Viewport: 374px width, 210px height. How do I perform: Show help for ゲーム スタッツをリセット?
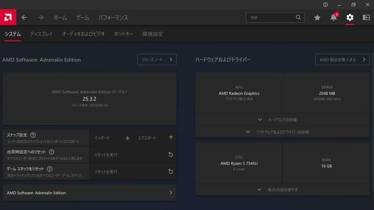pyautogui.click(x=50, y=169)
